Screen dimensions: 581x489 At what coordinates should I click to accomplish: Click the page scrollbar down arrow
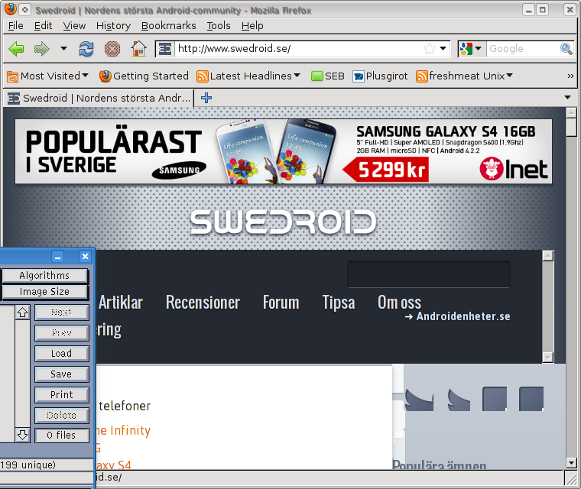click(x=571, y=463)
